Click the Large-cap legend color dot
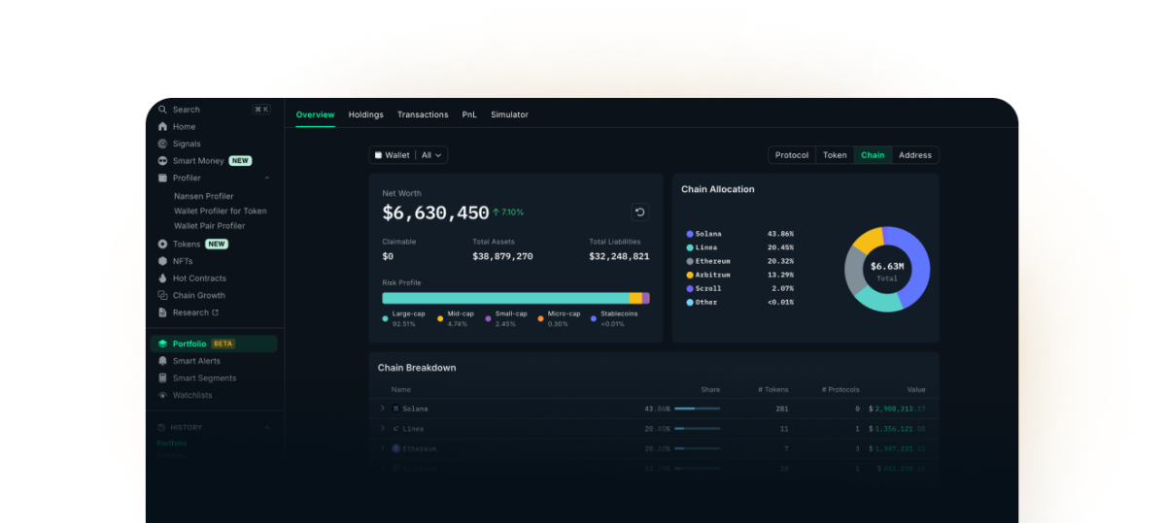 pos(385,318)
